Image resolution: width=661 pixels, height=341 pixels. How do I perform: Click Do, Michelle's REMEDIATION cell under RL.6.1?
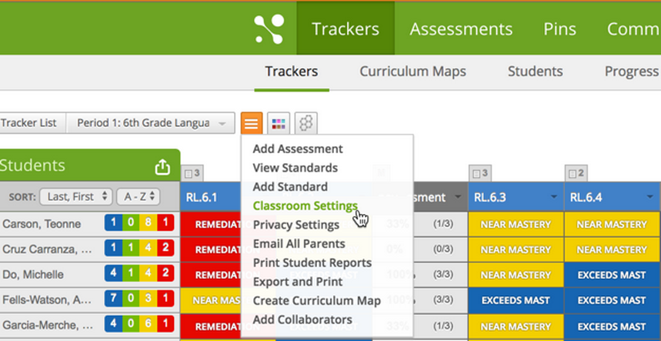(x=211, y=275)
